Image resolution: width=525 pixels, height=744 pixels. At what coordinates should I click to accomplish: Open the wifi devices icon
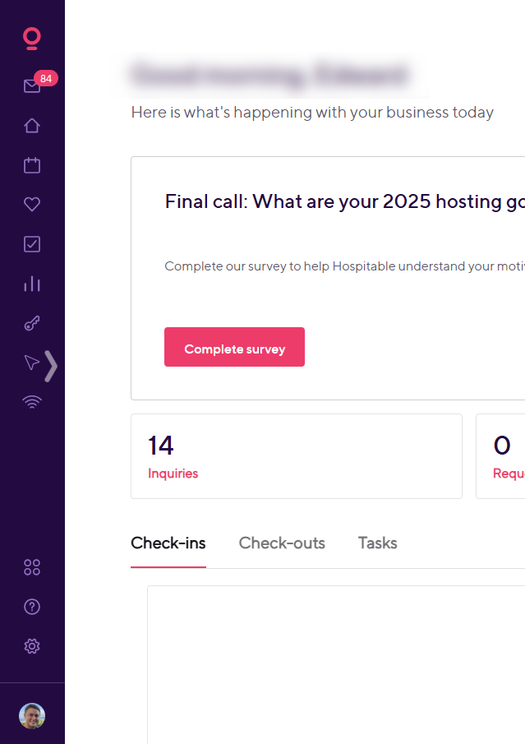(32, 402)
